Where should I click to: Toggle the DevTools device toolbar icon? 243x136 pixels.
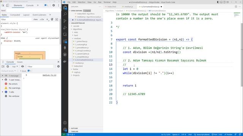[8, 5]
